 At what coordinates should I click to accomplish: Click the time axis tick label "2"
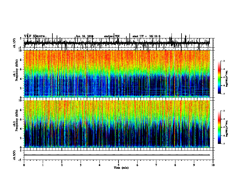[62, 165]
